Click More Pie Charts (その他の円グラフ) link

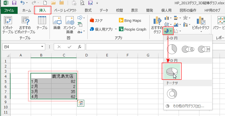(188, 106)
